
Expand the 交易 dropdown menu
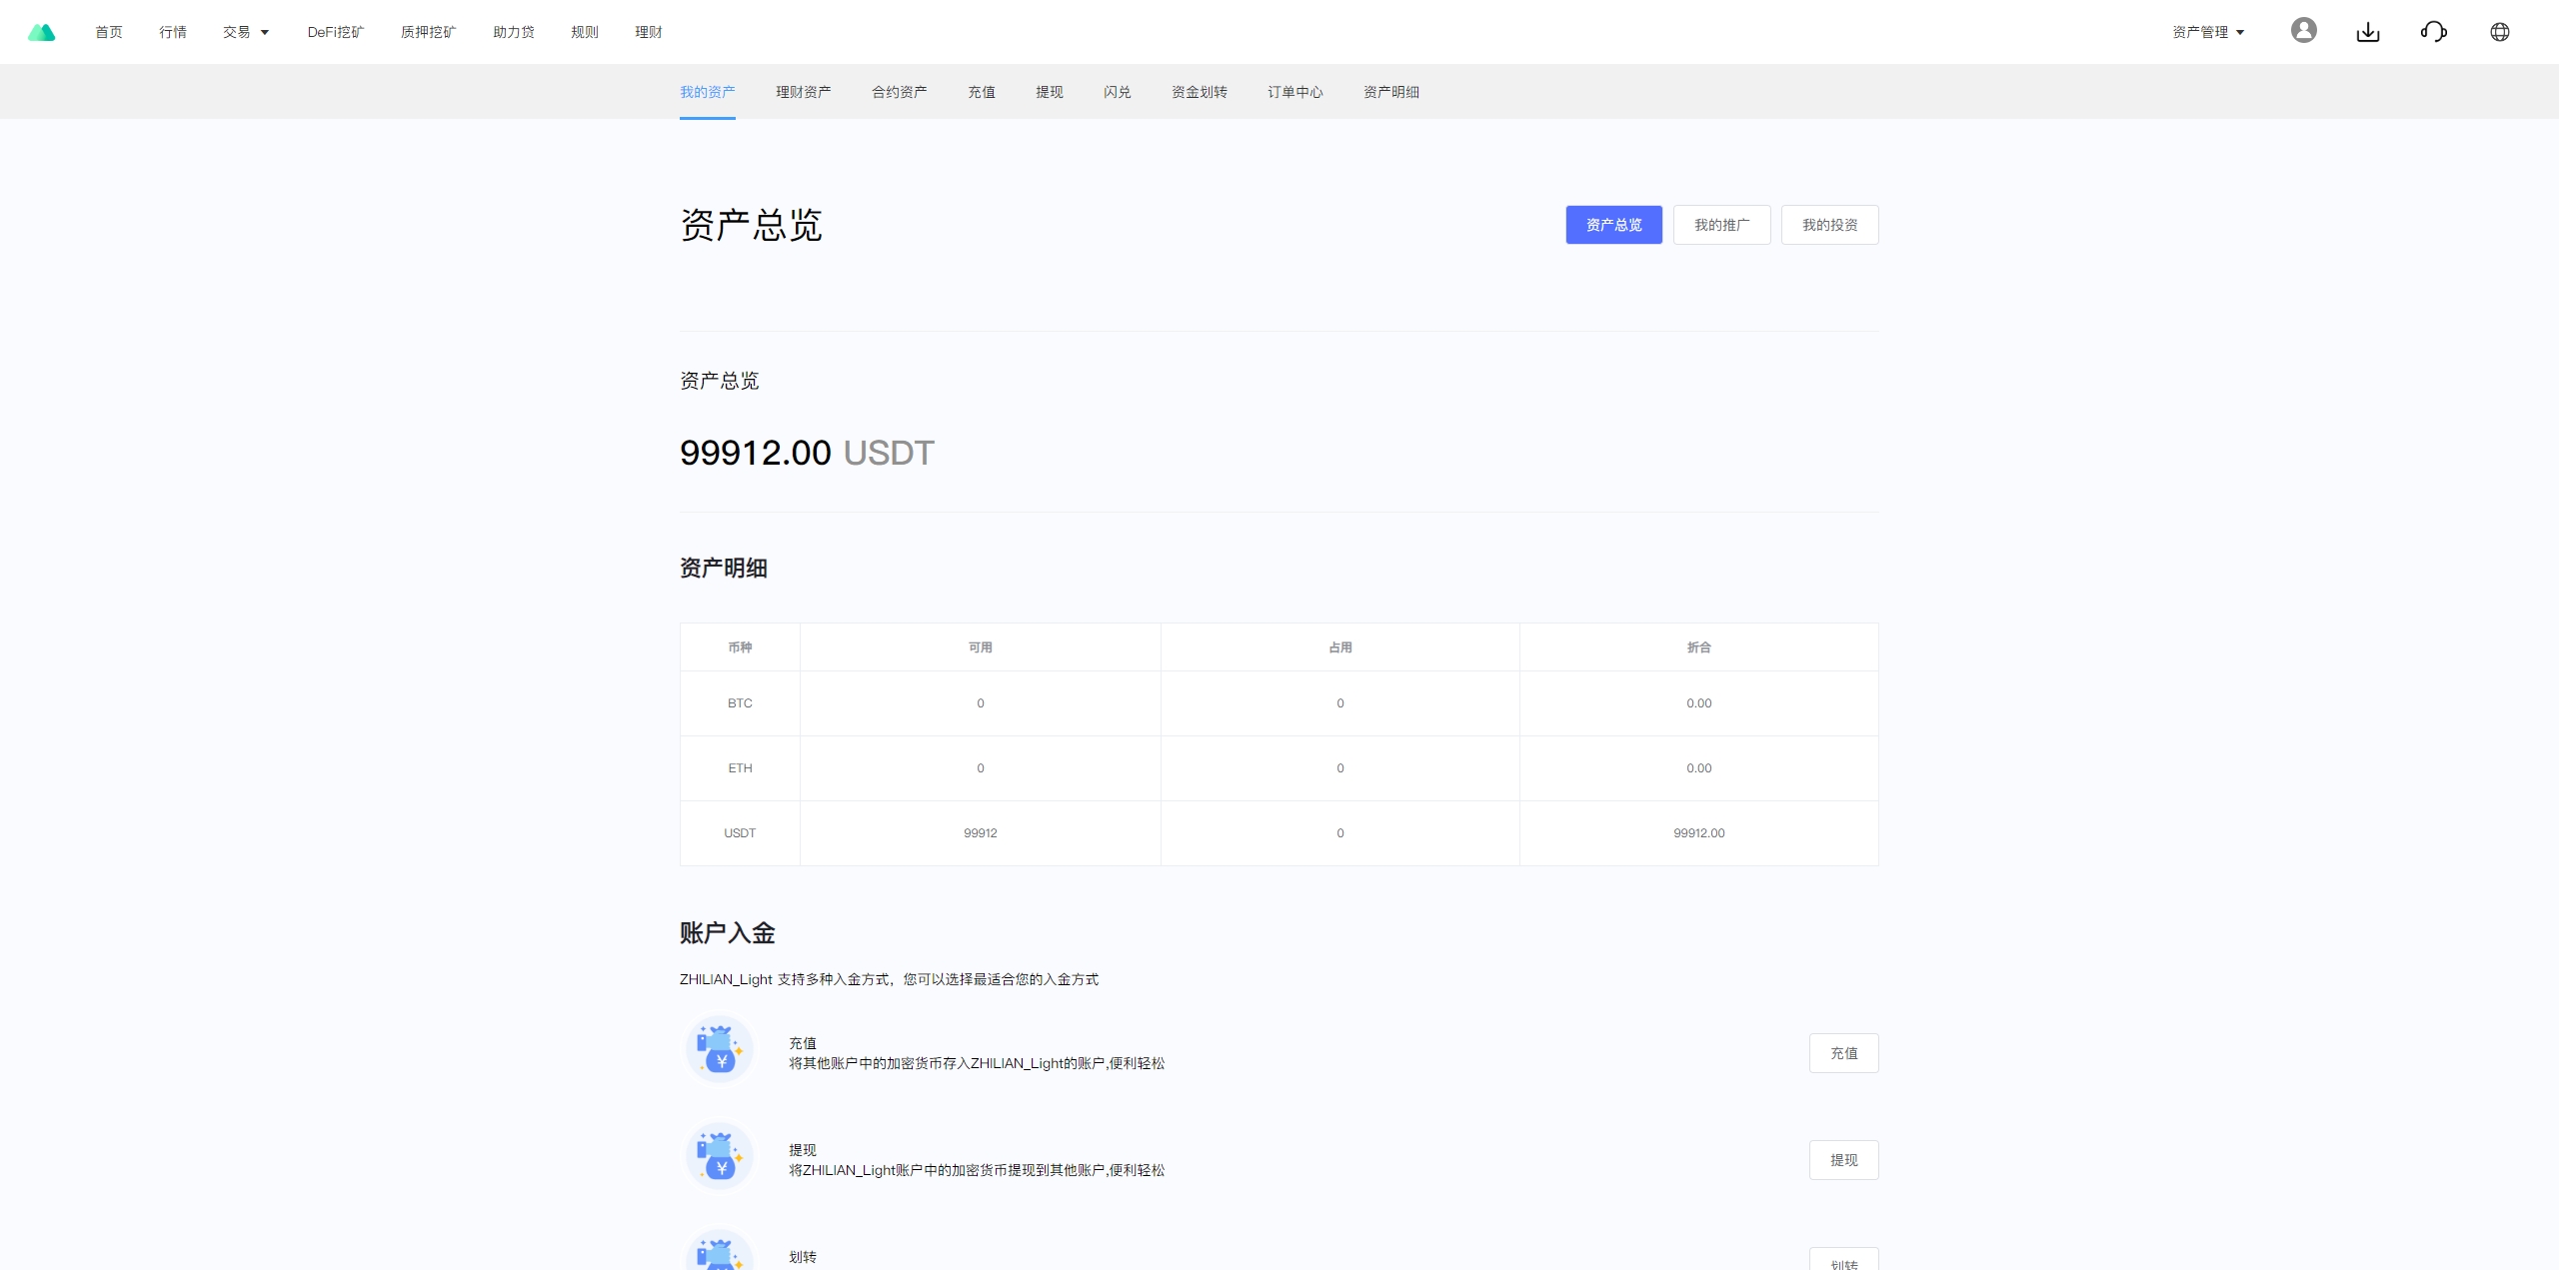pos(246,32)
